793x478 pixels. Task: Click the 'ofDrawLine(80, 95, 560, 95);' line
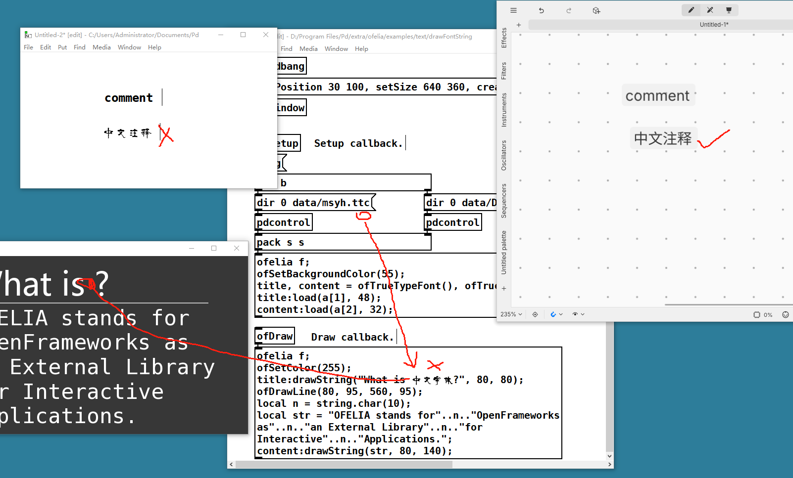340,391
